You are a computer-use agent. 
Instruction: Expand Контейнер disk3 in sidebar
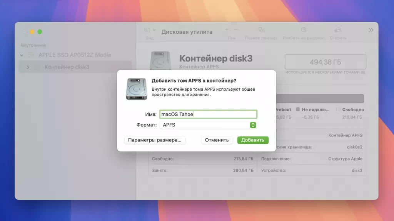(28, 67)
